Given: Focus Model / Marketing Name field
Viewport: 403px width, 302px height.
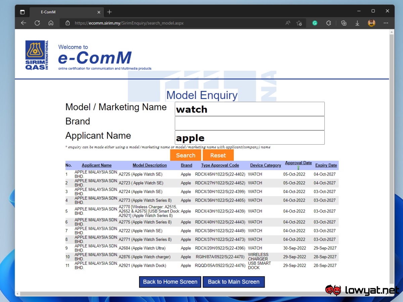Looking at the screenshot, I should (250, 109).
